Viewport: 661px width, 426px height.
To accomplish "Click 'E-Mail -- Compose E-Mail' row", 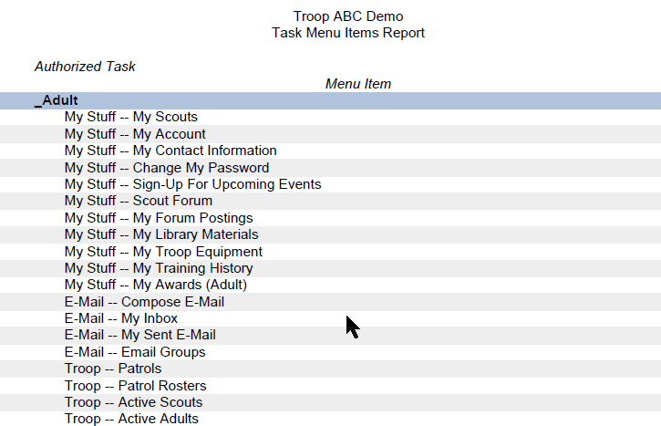I will (330, 302).
